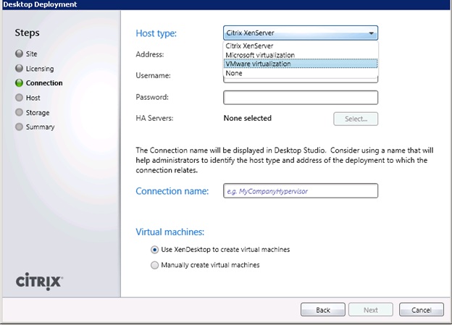Click the None selected HA Servers text

click(247, 118)
